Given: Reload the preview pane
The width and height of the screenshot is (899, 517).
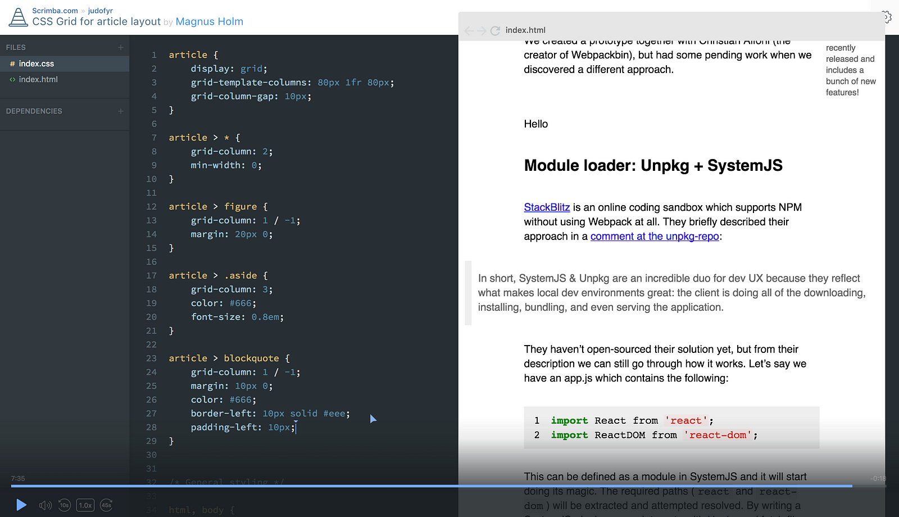Looking at the screenshot, I should [x=495, y=30].
